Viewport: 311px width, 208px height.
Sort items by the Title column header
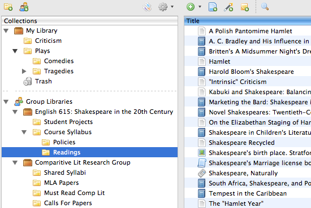248,21
